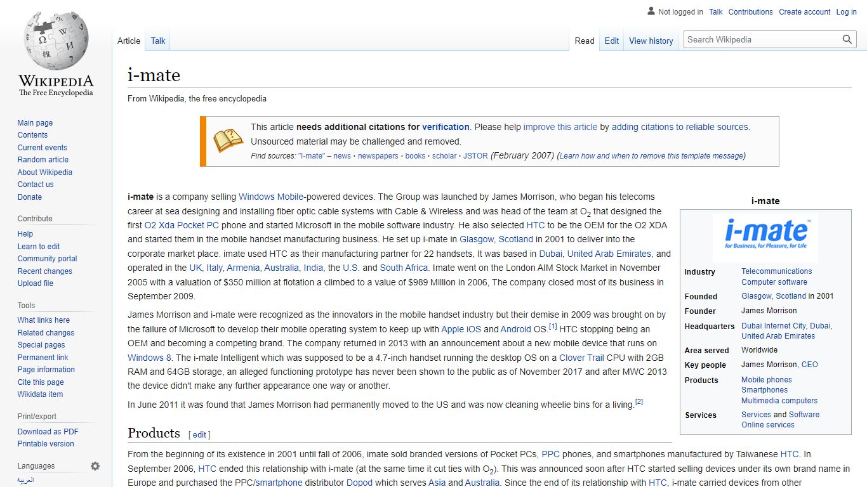Viewport: 867px width, 487px height.
Task: Open scholar find-sources link
Action: 444,156
